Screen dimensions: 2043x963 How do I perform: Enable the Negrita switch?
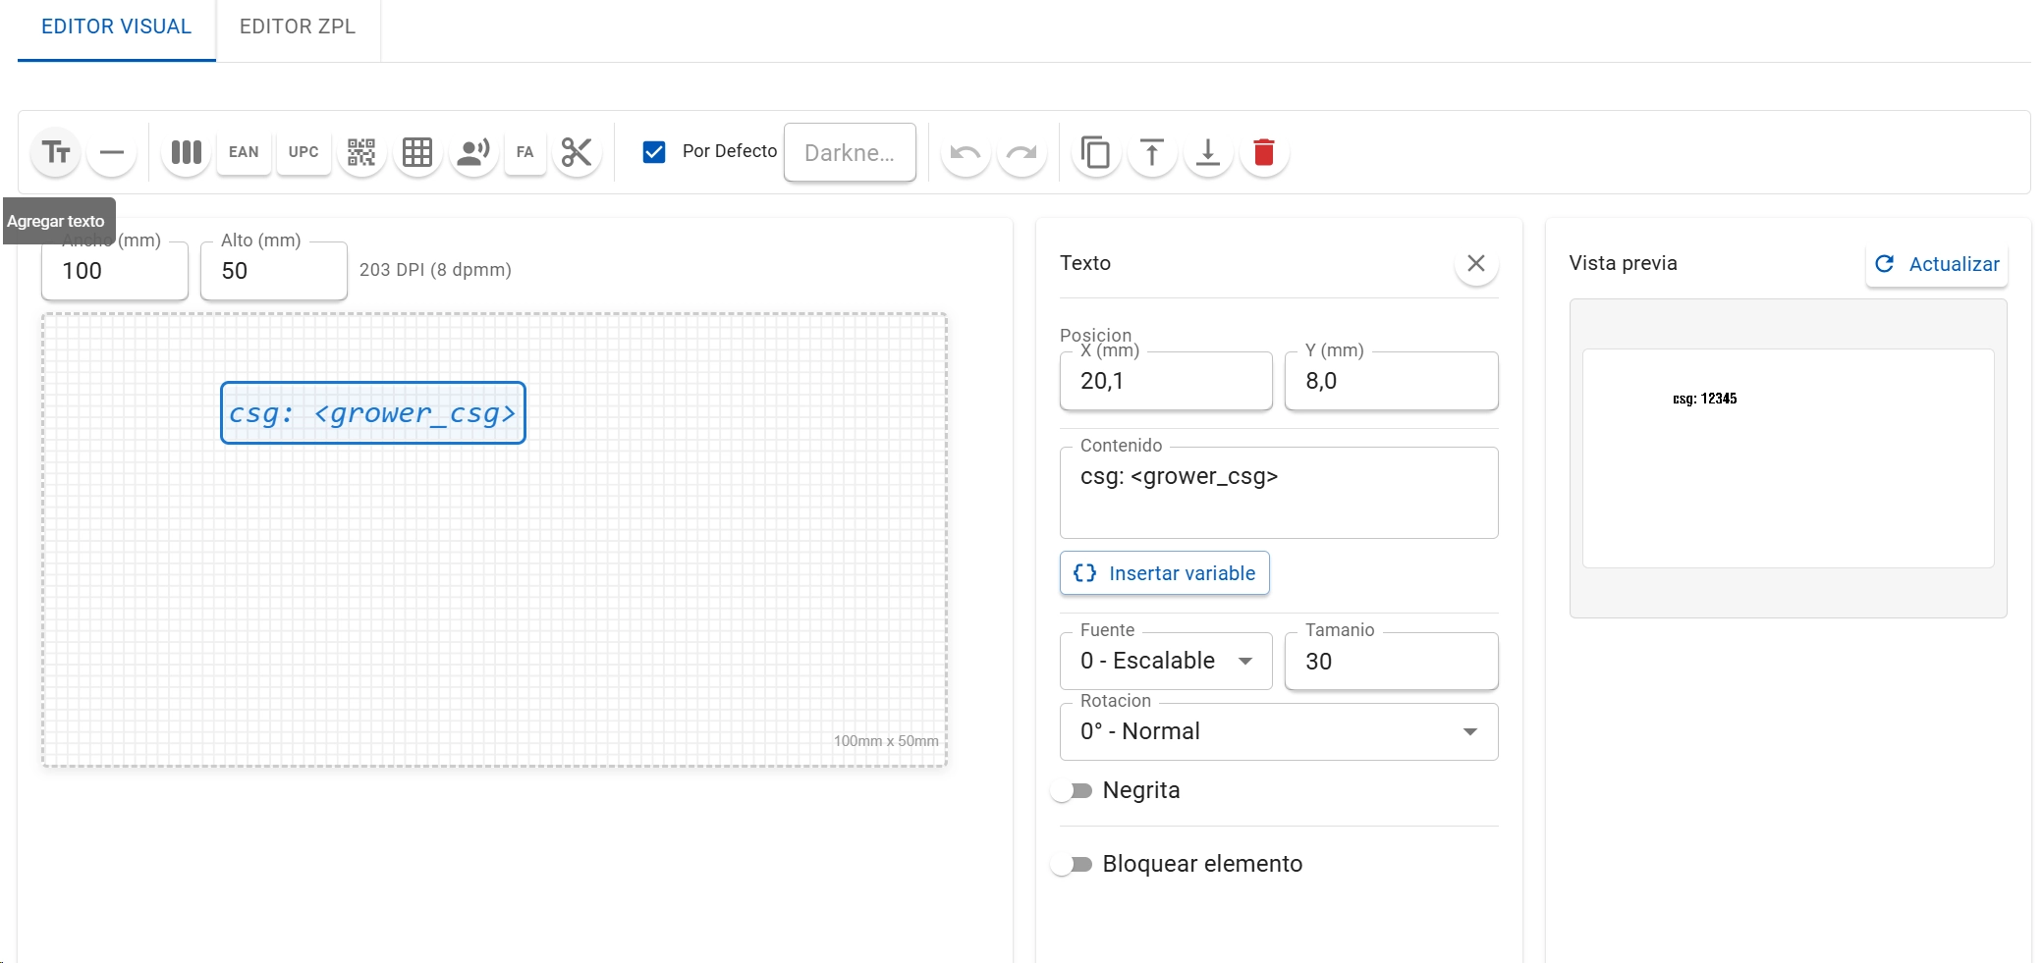pos(1072,791)
